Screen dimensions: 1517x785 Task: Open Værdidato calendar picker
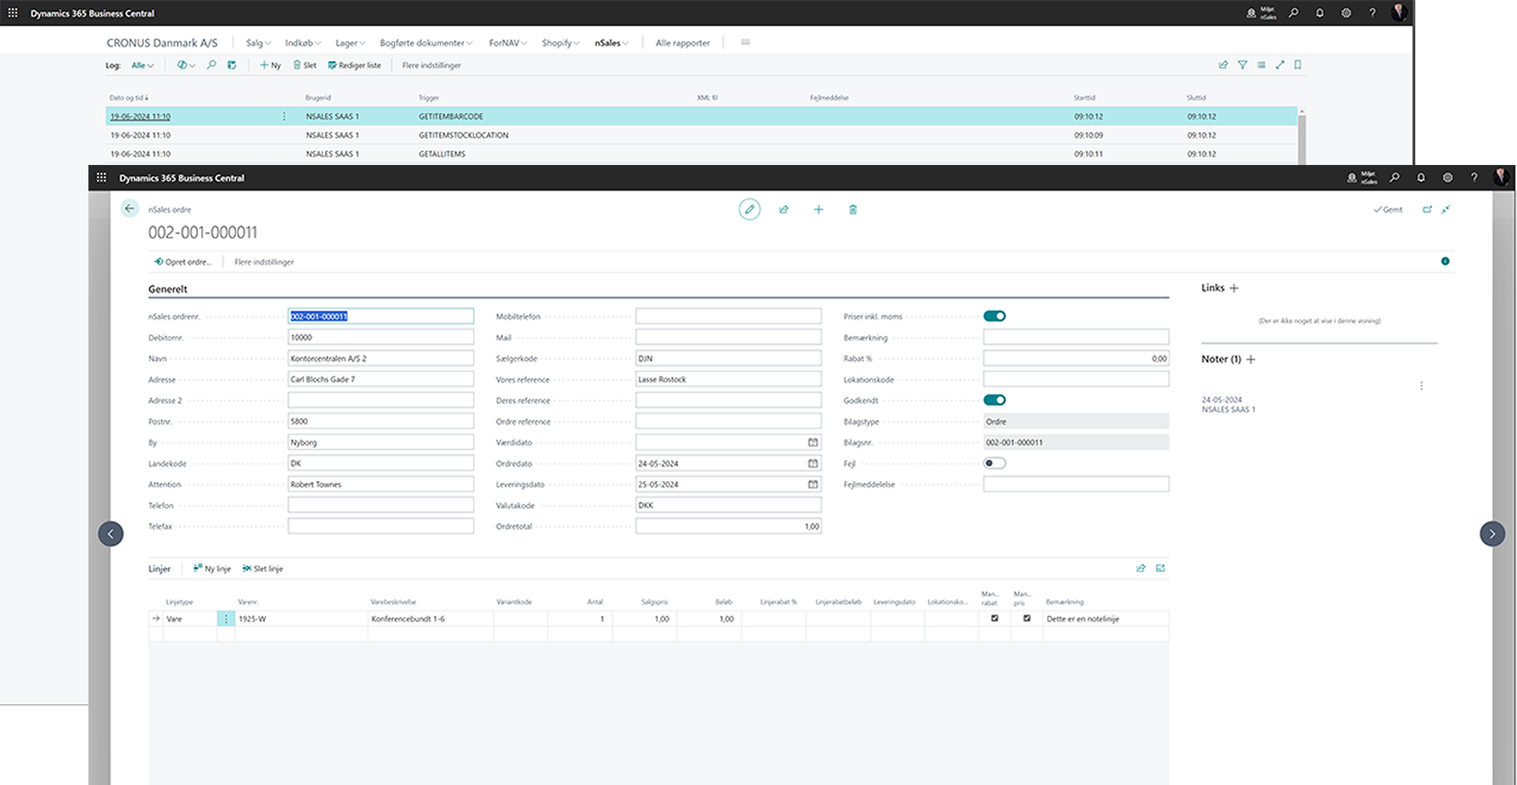click(813, 442)
